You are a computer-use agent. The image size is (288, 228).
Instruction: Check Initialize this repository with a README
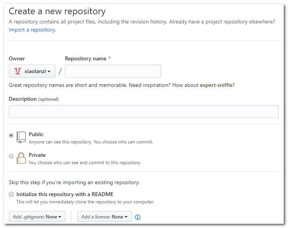[x=11, y=194]
